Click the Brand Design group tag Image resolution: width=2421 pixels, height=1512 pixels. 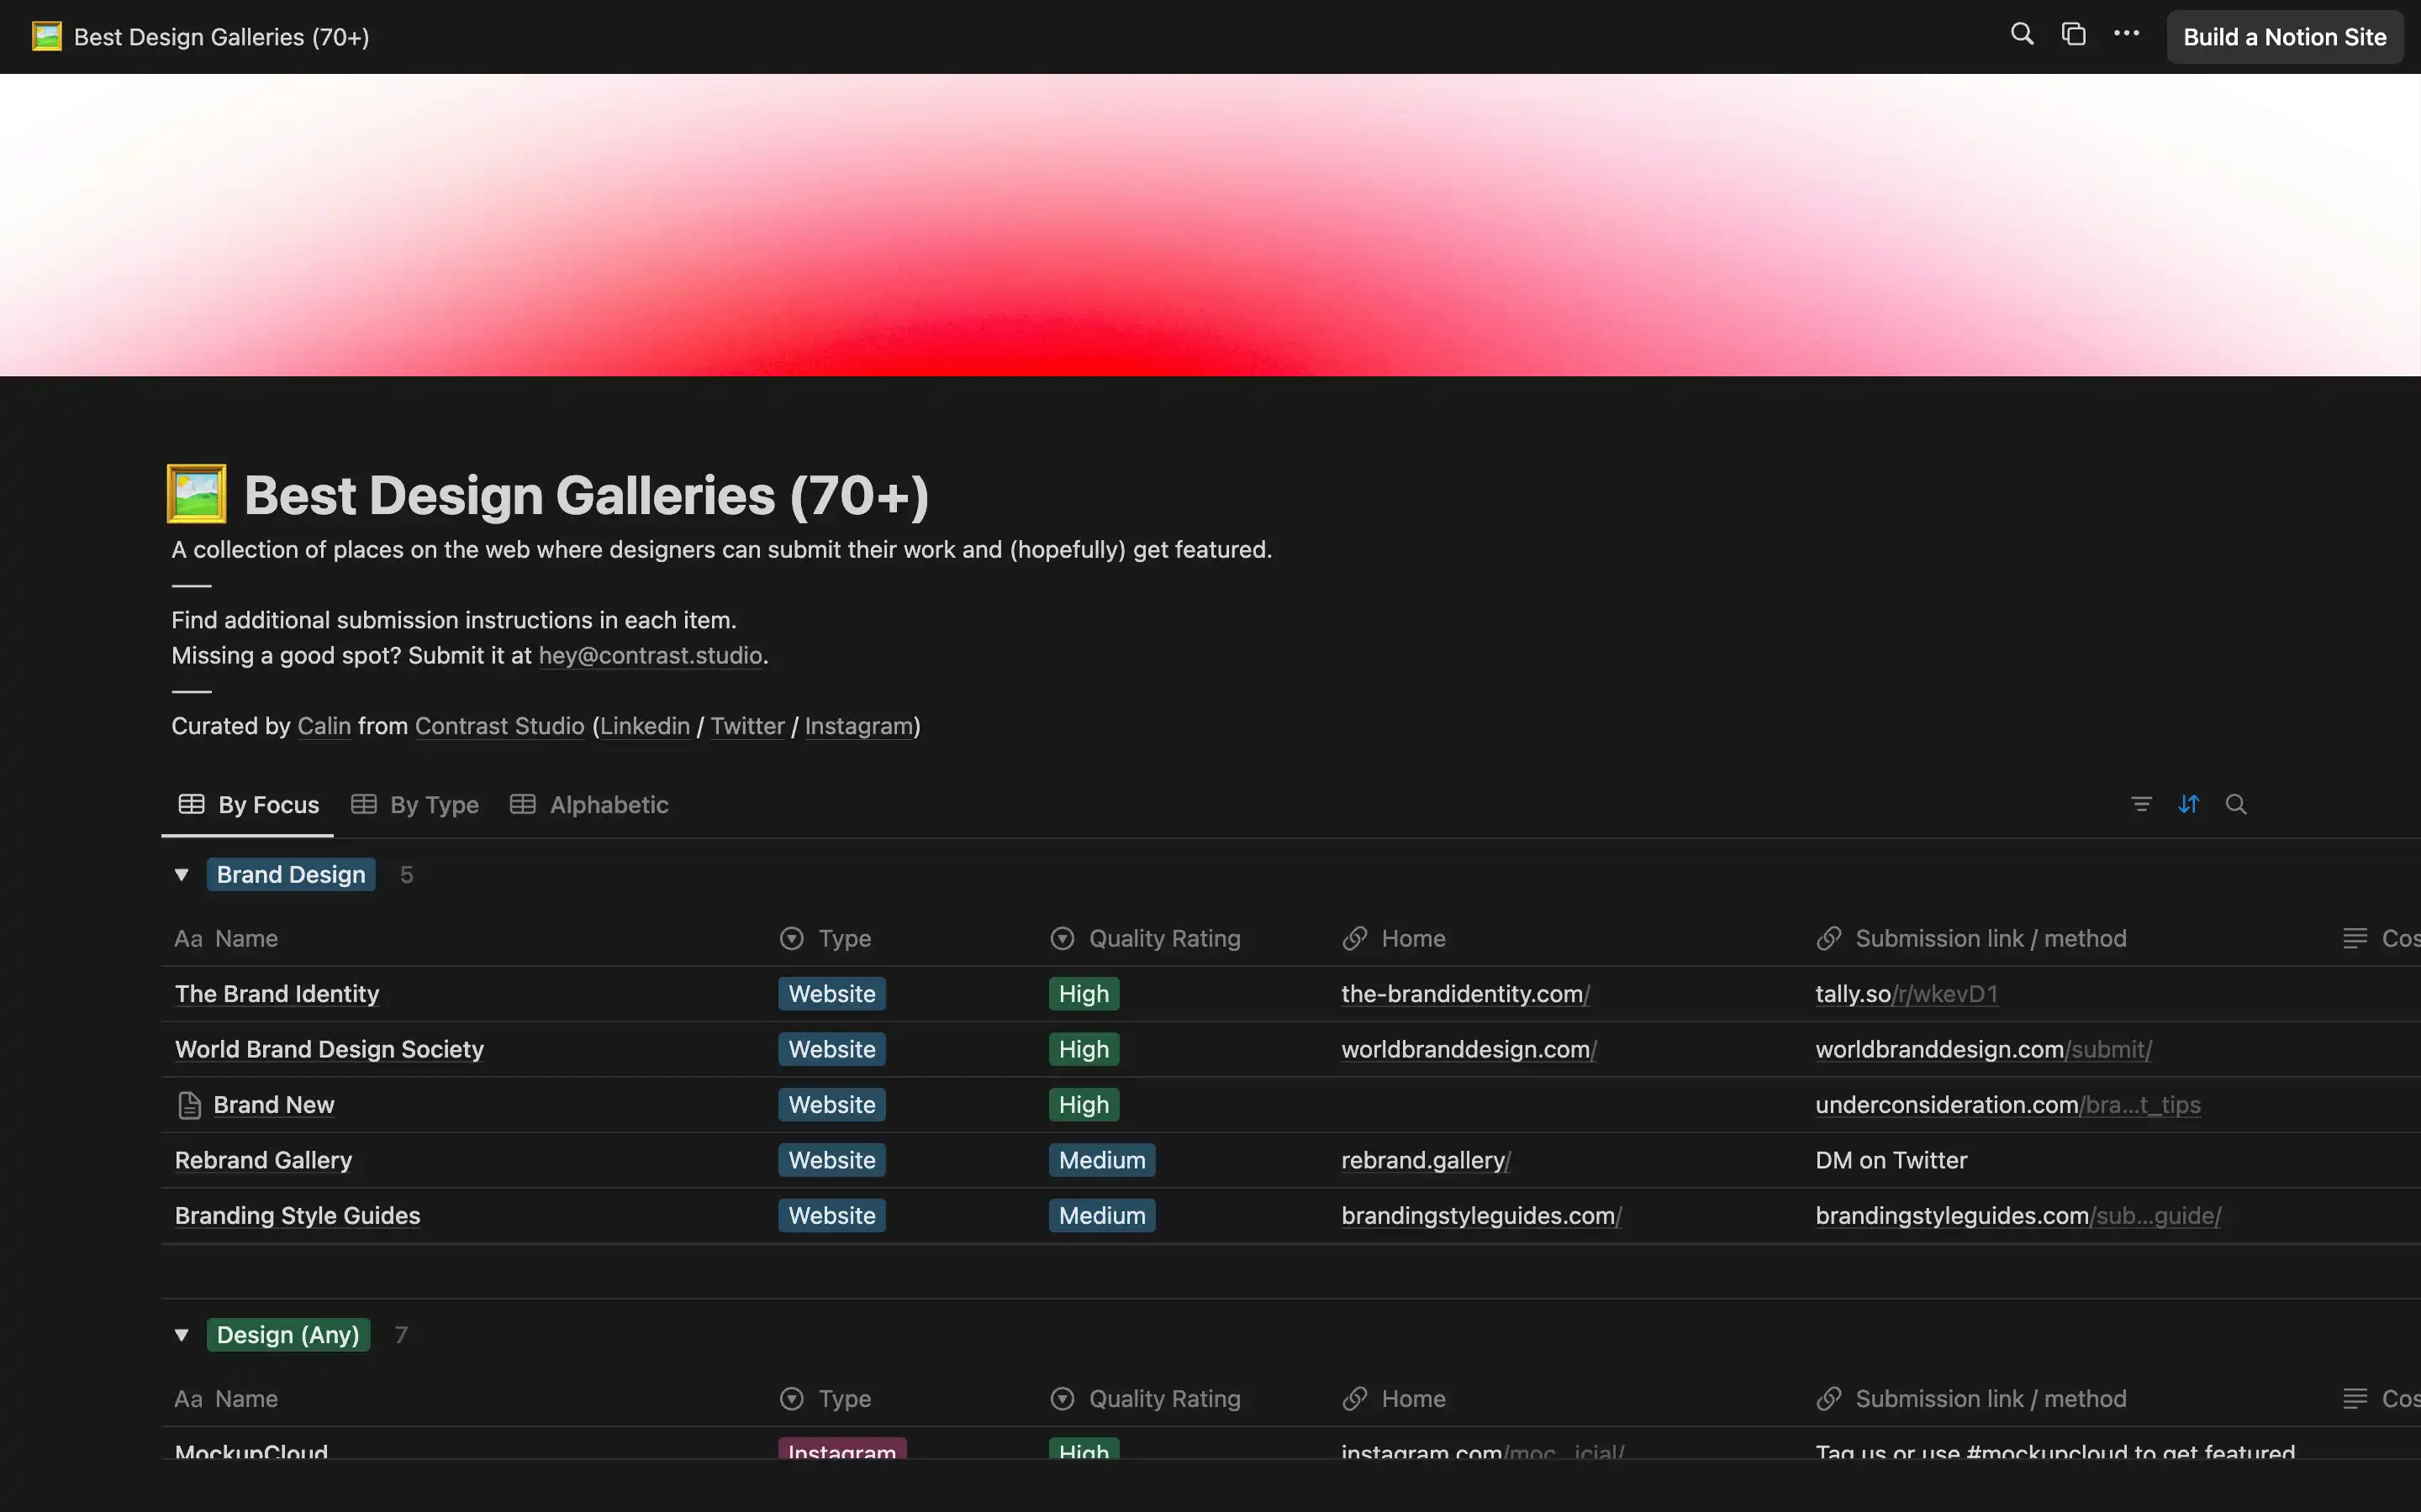(x=291, y=875)
